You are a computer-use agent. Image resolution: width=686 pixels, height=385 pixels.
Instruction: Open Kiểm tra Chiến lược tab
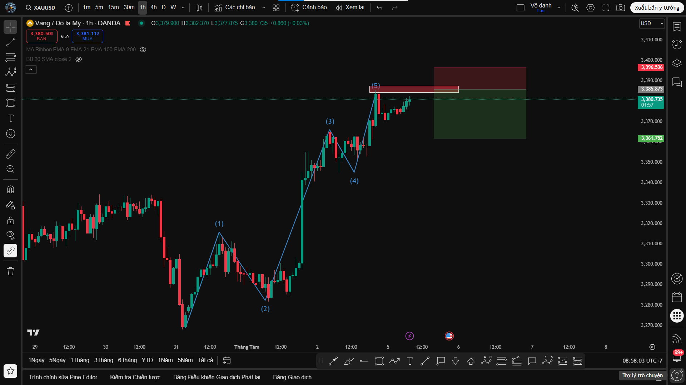(135, 377)
